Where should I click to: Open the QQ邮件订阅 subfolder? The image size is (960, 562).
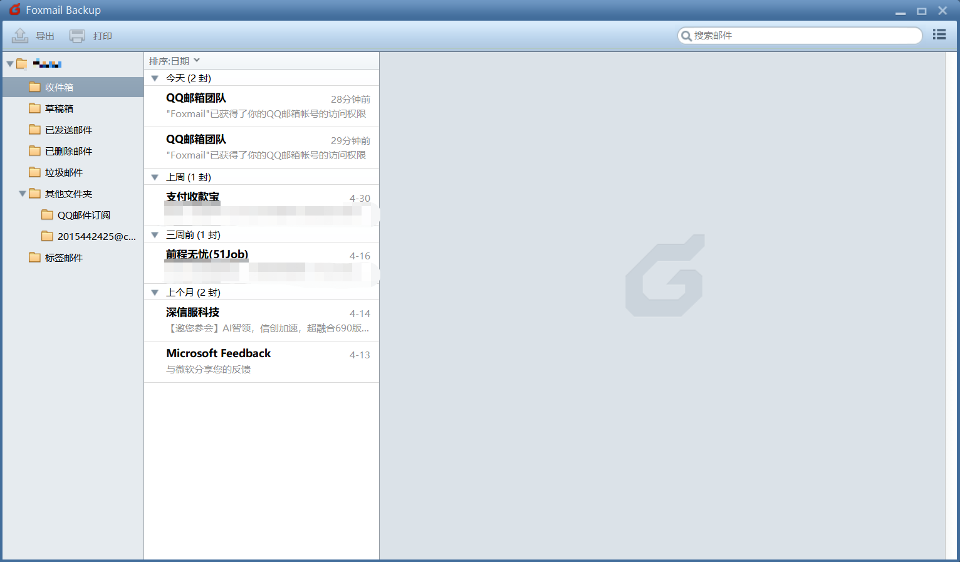(83, 215)
